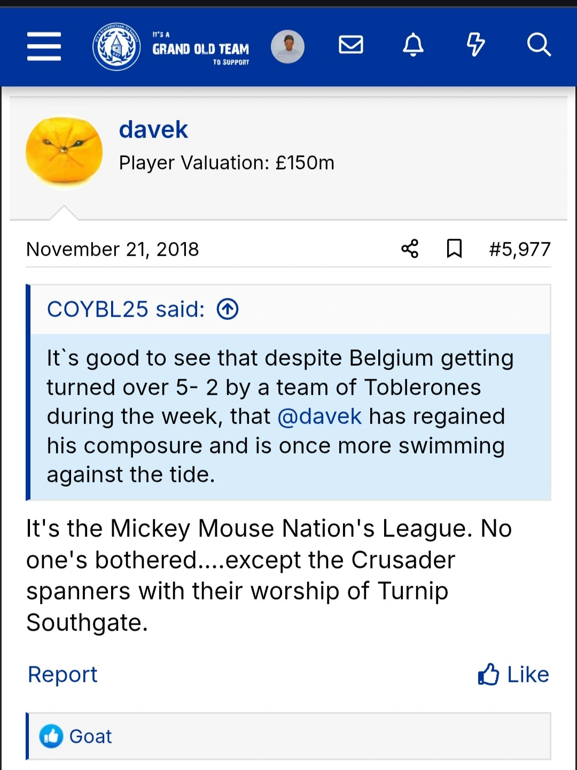Image resolution: width=577 pixels, height=770 pixels.
Task: Open the inbox envelope icon
Action: coord(351,45)
